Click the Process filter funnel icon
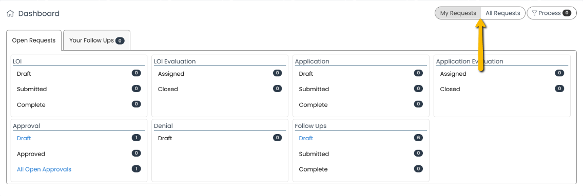The height and width of the screenshot is (196, 583). coord(534,13)
